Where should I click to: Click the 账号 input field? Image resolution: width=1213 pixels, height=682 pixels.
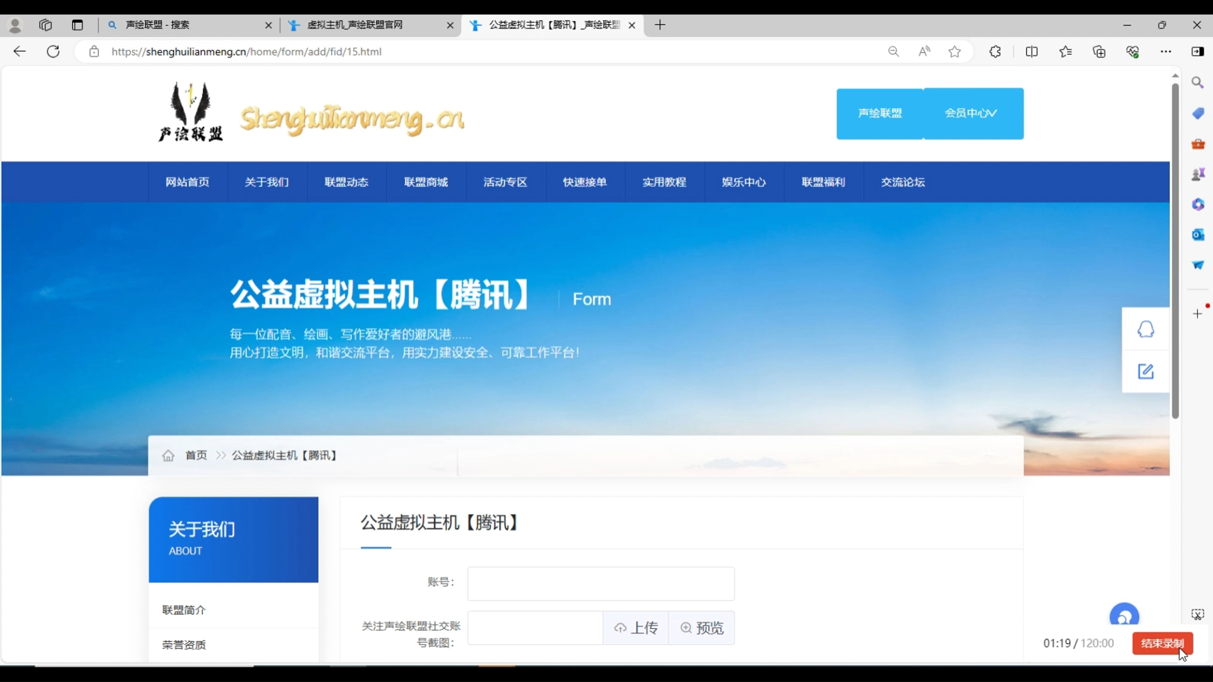601,583
